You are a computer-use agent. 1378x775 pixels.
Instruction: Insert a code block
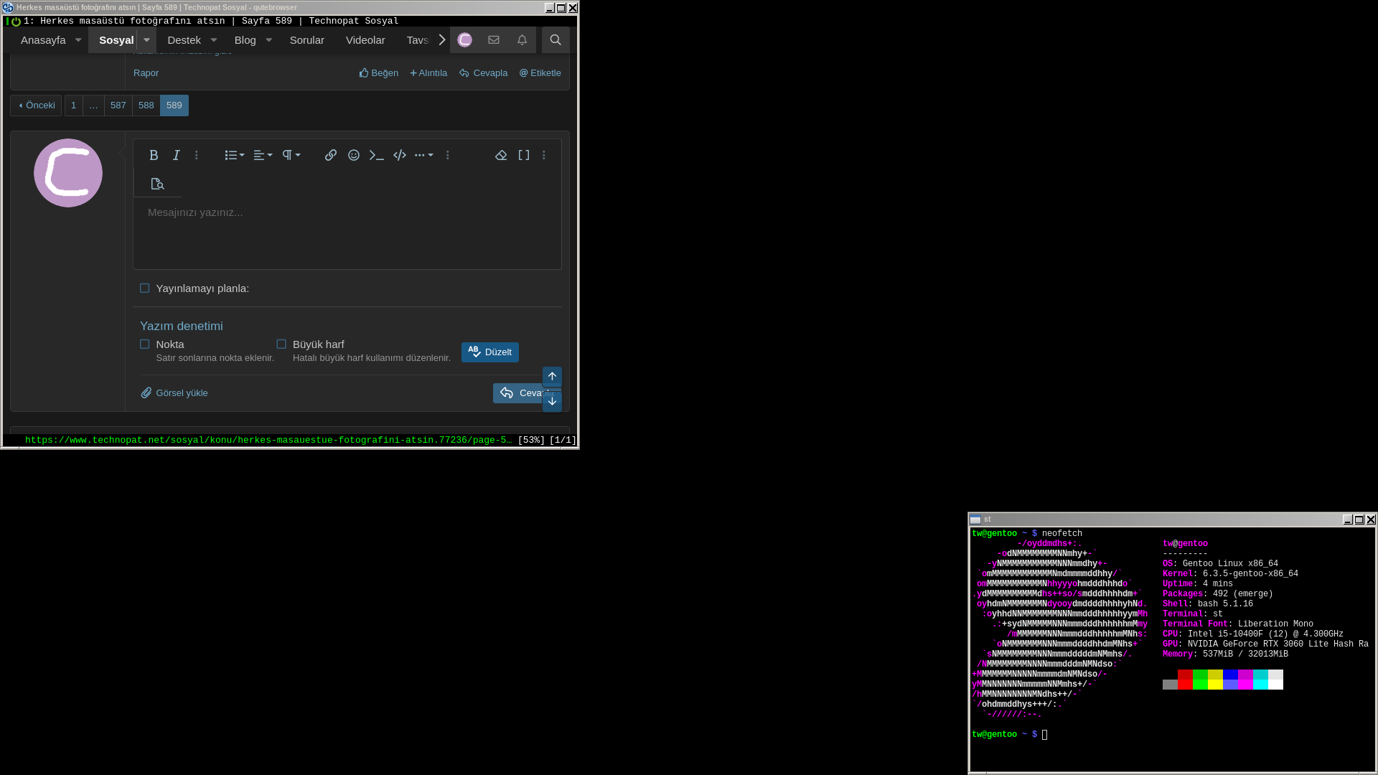click(x=400, y=155)
